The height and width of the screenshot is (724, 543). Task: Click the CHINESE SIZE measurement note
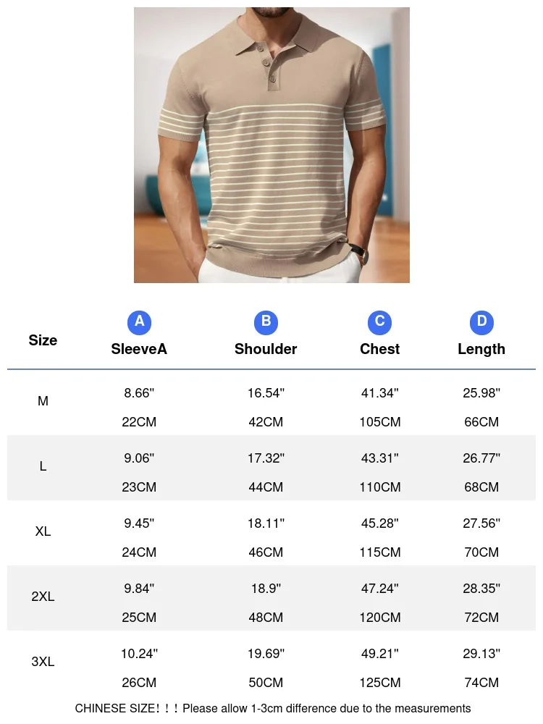click(273, 708)
